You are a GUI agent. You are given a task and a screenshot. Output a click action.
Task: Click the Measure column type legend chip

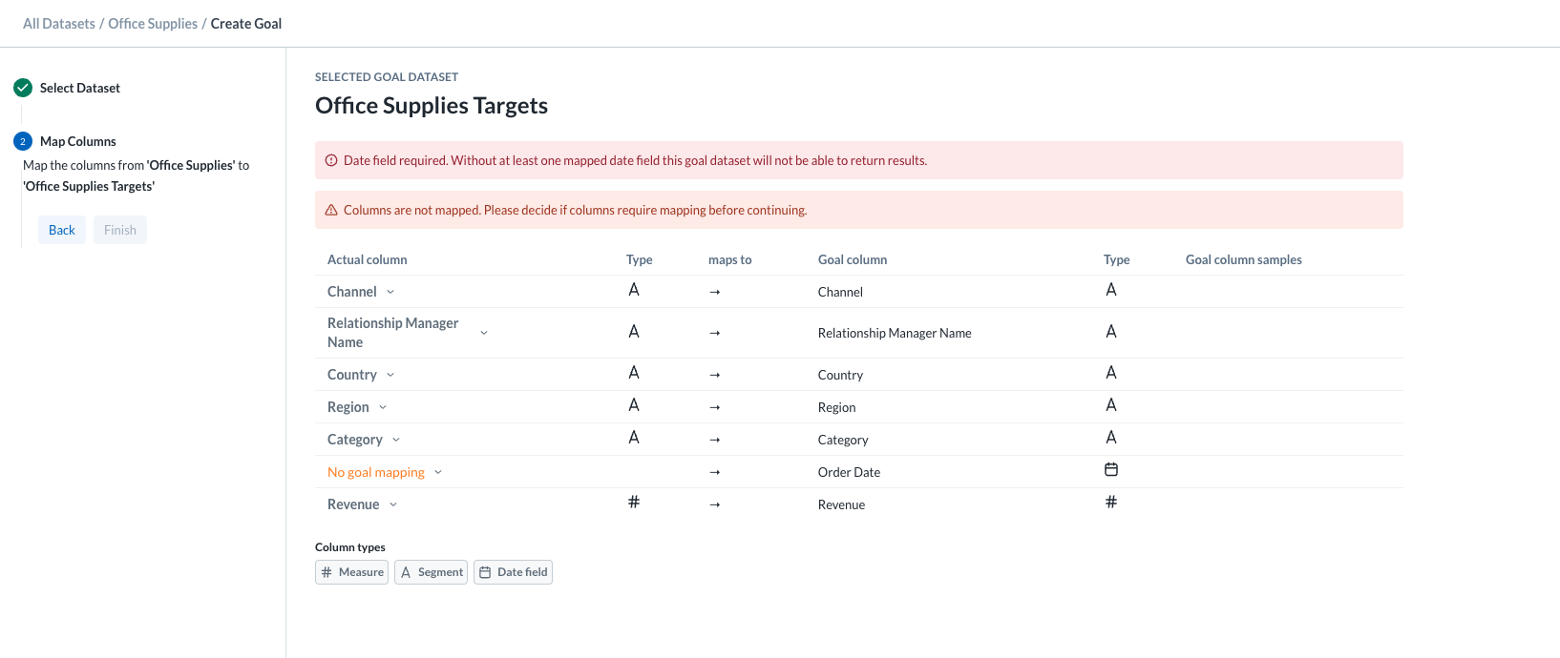click(x=351, y=572)
